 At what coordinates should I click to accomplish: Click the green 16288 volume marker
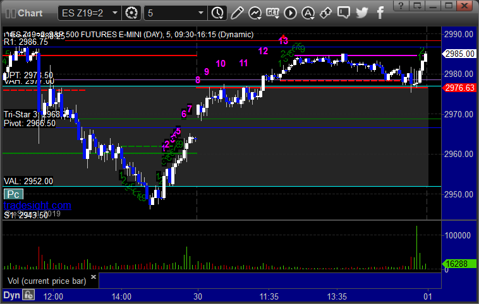(459, 264)
